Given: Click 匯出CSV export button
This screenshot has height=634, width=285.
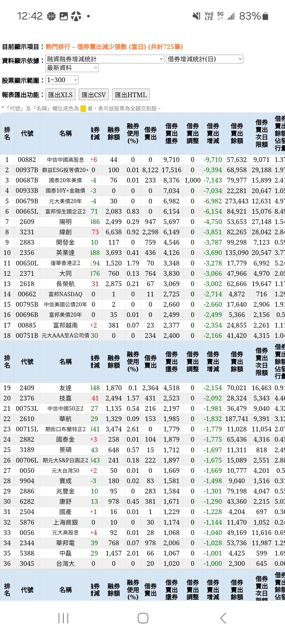Looking at the screenshot, I should pos(94,95).
